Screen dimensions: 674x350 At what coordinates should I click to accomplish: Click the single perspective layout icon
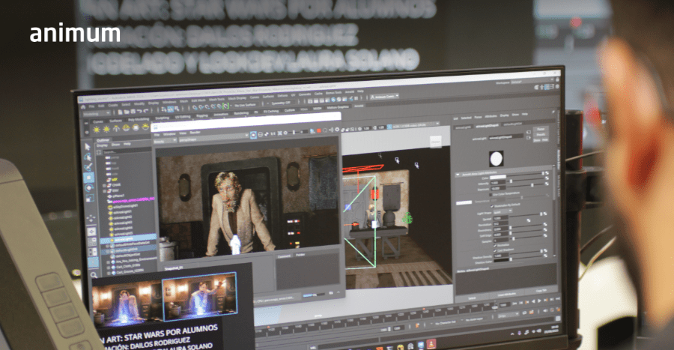point(92,232)
